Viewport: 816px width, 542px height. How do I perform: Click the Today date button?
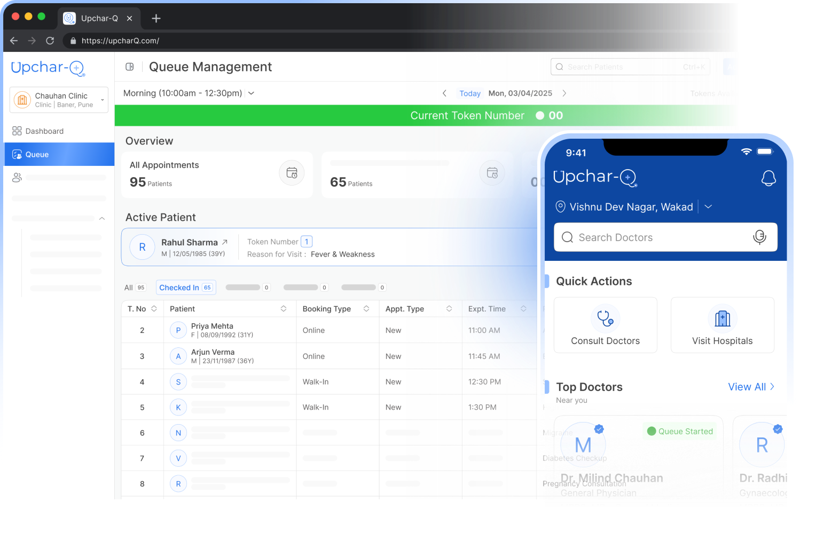click(470, 93)
